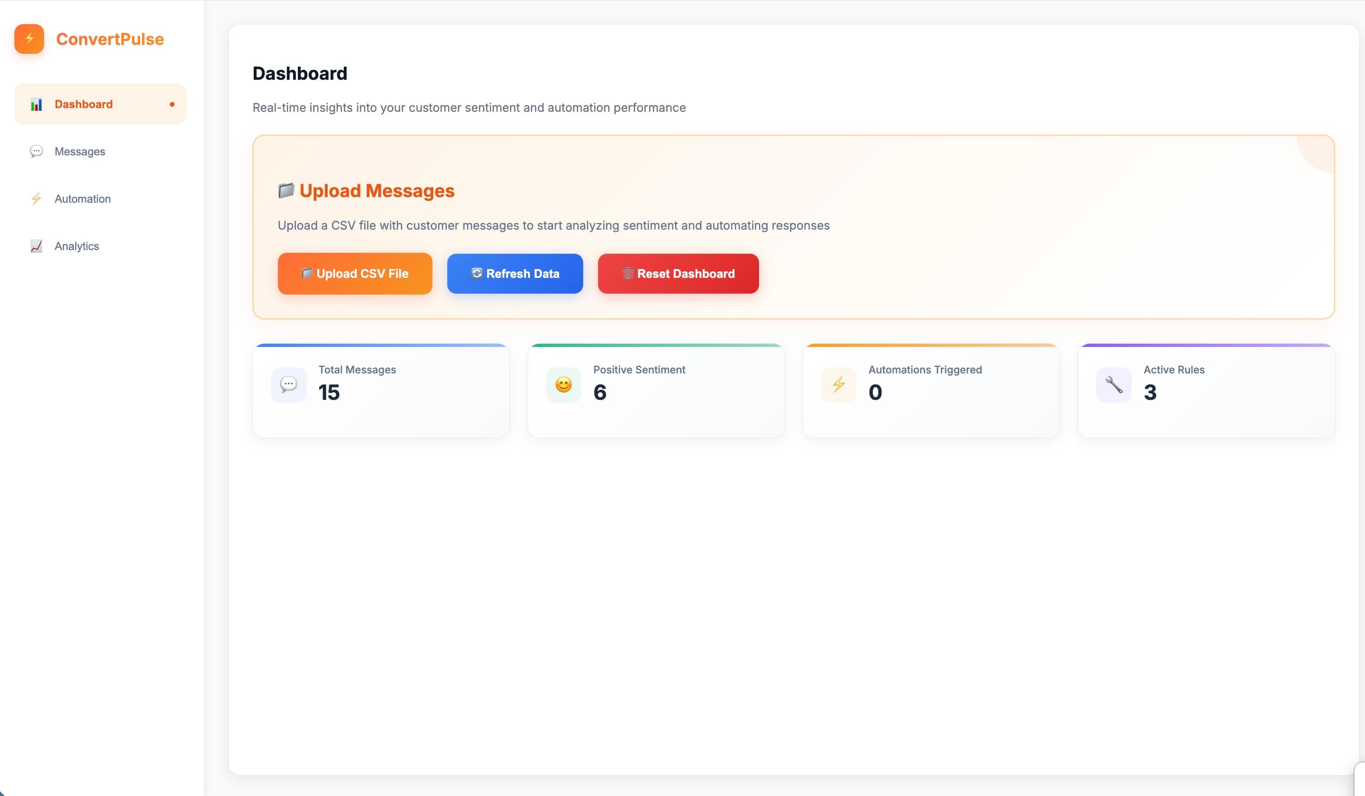Click the ConvertPulse lightning logo icon
The image size is (1365, 796).
(30, 39)
